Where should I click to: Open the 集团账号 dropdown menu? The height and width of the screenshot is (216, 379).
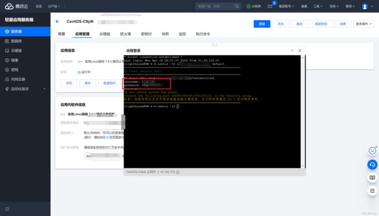point(286,6)
